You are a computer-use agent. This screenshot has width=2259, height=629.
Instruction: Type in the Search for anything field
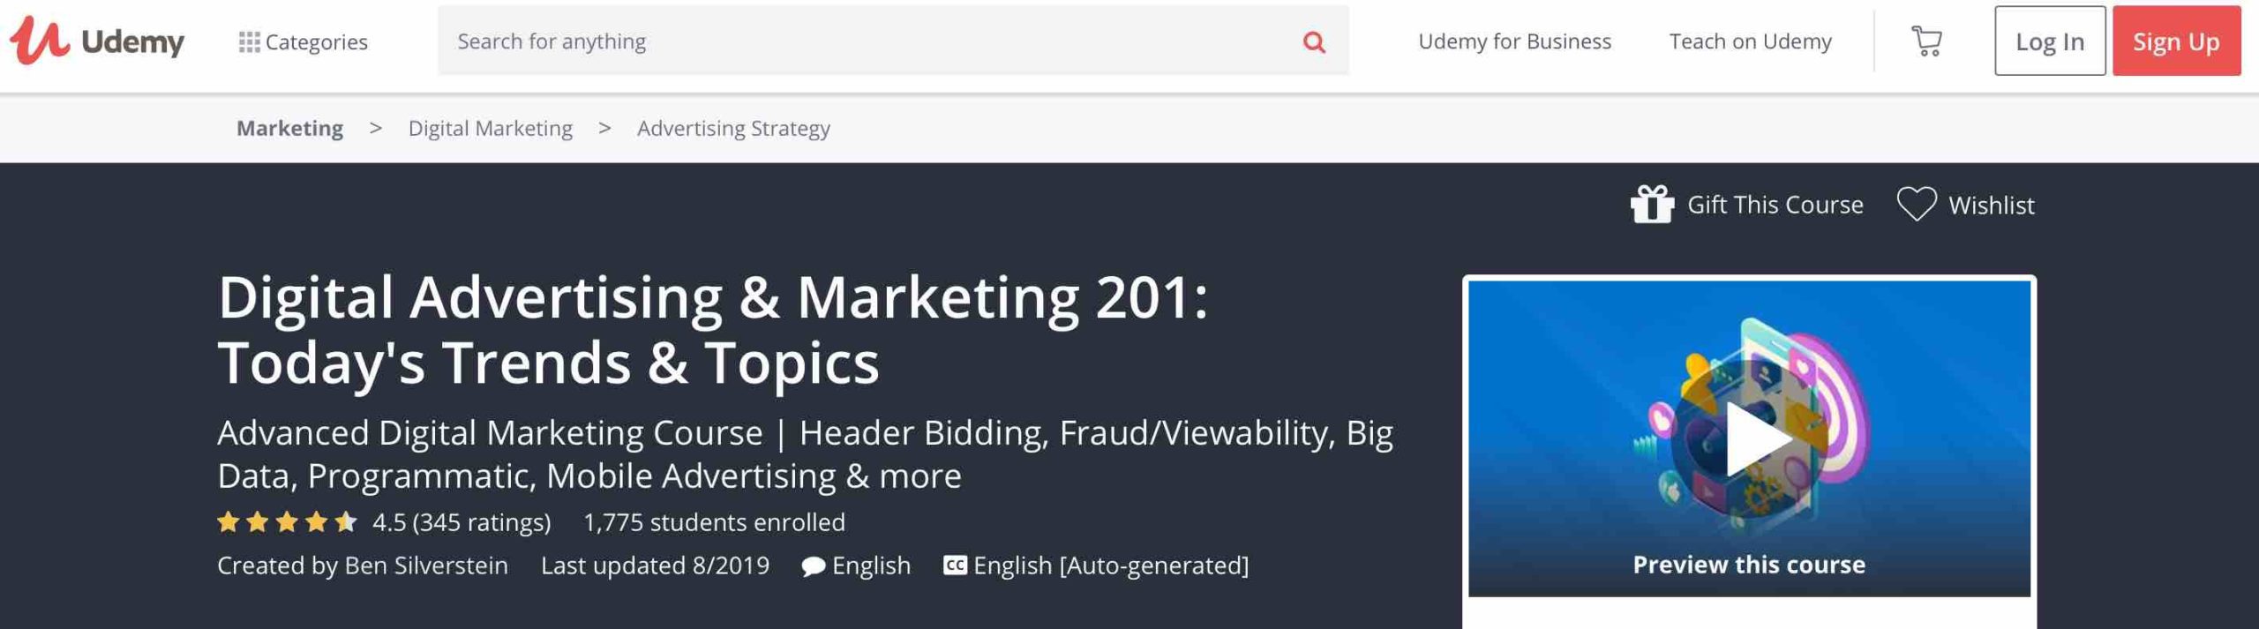click(865, 41)
